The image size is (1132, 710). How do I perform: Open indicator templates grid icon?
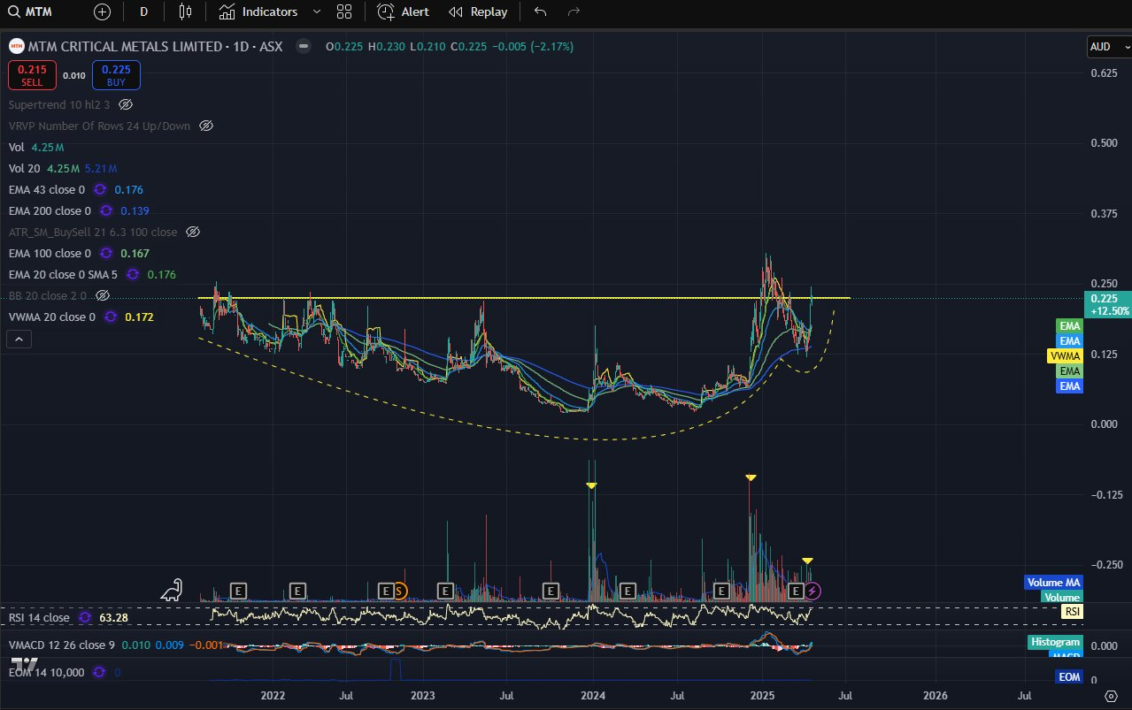point(344,11)
